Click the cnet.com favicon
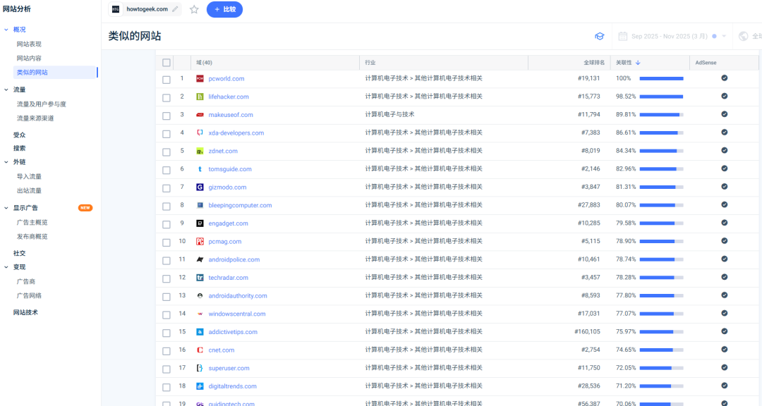762x406 pixels. (200, 350)
